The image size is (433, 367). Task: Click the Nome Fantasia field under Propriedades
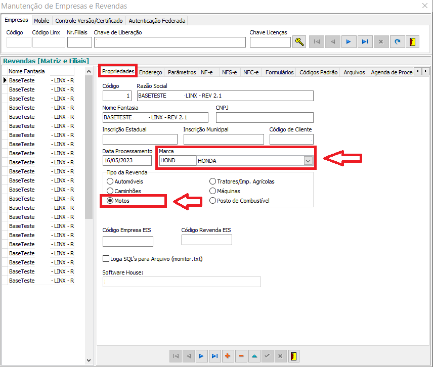(x=155, y=117)
